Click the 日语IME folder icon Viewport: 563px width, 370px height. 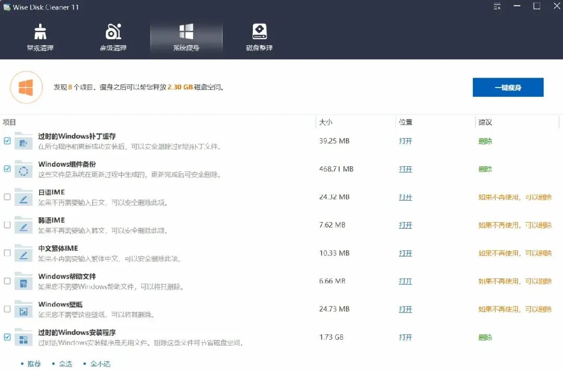[x=23, y=197]
